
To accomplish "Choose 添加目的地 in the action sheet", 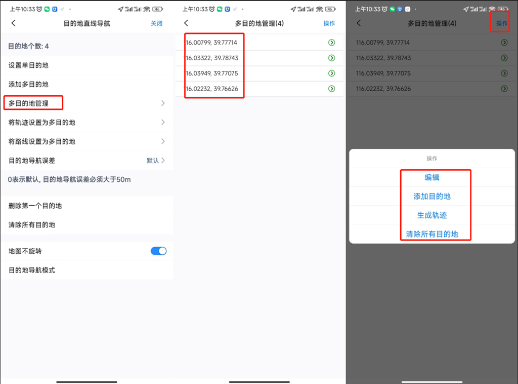I will 432,196.
